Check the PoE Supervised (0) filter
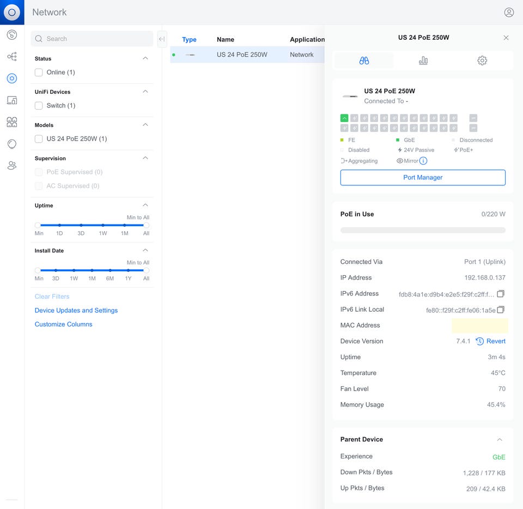Screen dimensions: 523x509 (39, 172)
